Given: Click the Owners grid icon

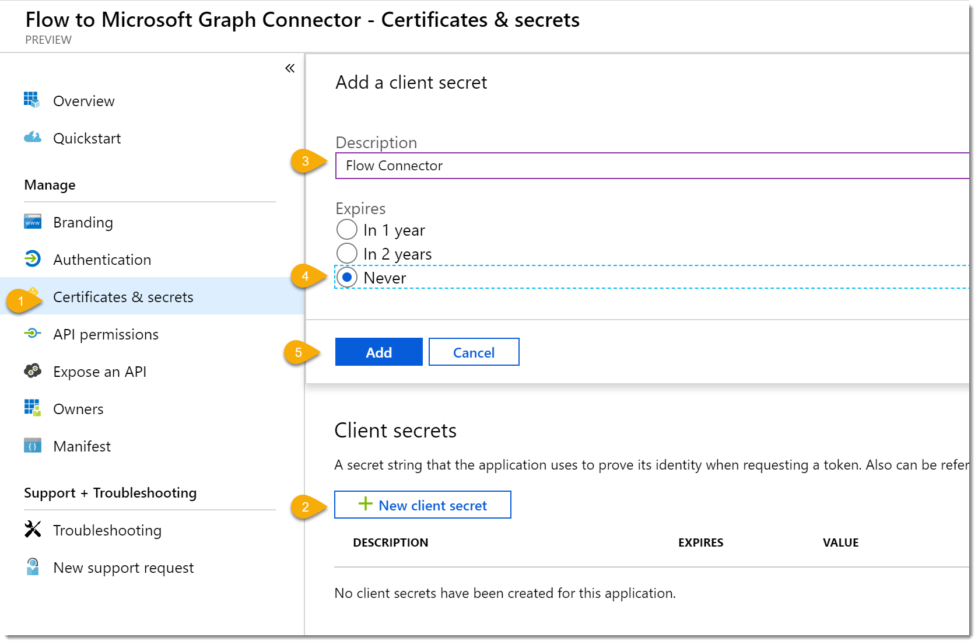Looking at the screenshot, I should (32, 408).
